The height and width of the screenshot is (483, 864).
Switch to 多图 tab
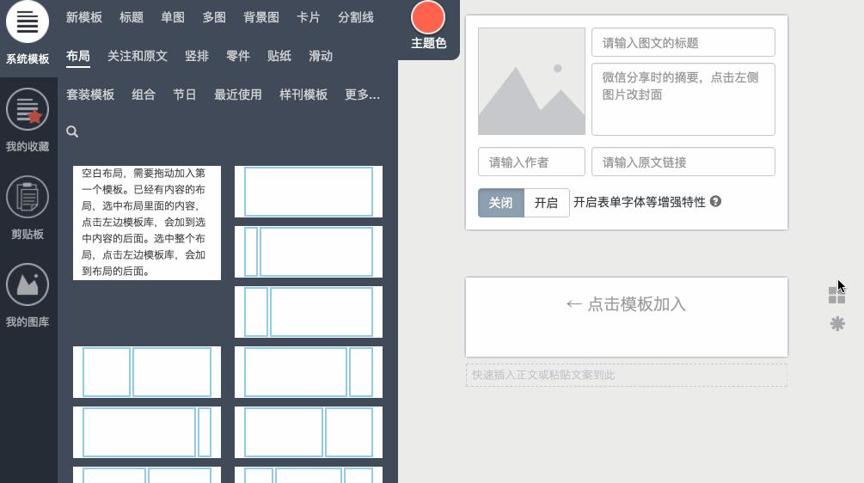click(214, 18)
